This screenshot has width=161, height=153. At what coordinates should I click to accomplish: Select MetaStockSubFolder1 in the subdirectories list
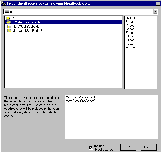coord(80,97)
